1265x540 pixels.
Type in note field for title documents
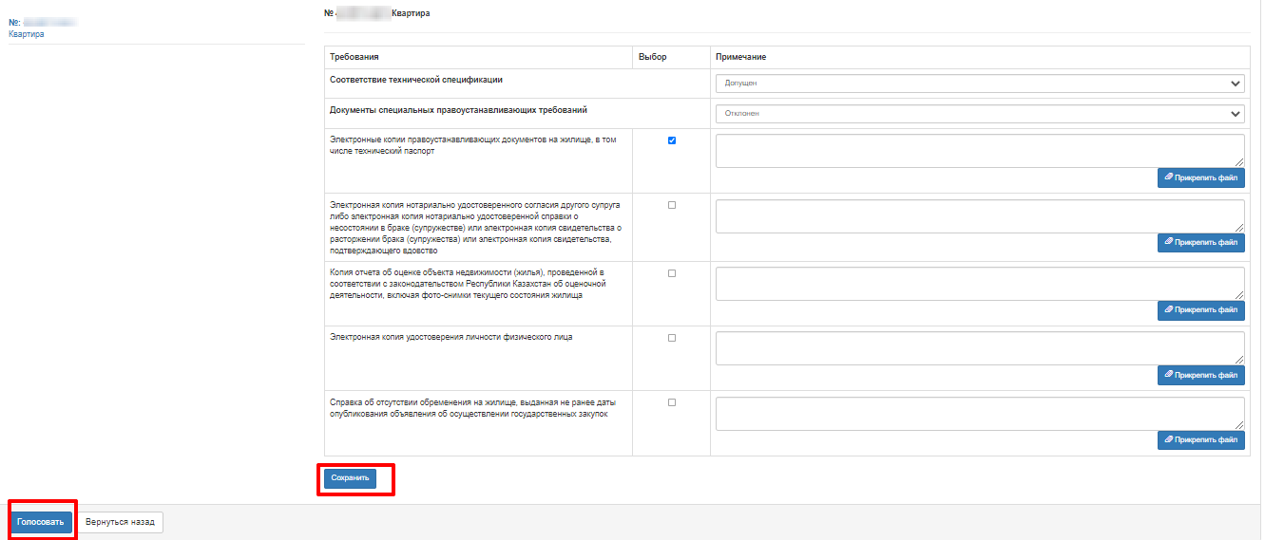(x=979, y=151)
